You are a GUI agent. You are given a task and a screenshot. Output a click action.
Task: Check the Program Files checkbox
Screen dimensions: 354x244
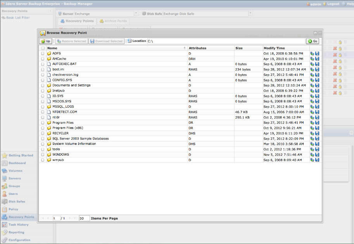coord(43,123)
